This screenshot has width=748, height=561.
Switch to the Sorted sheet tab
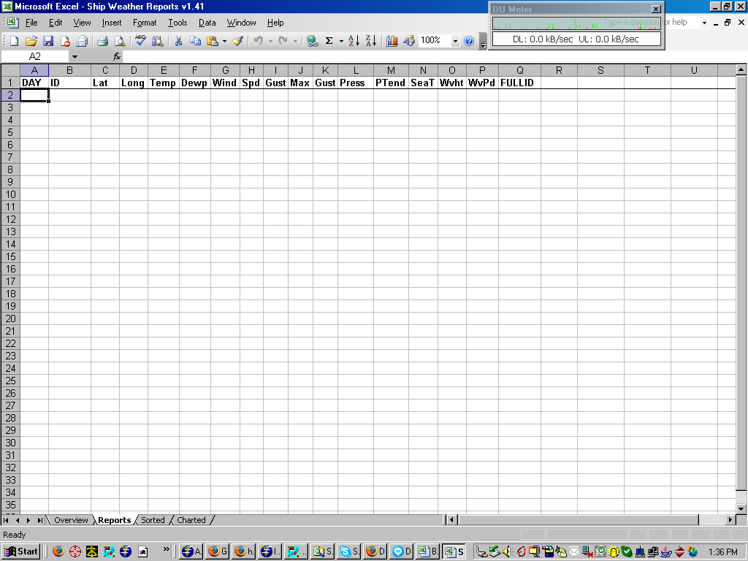pyautogui.click(x=153, y=520)
